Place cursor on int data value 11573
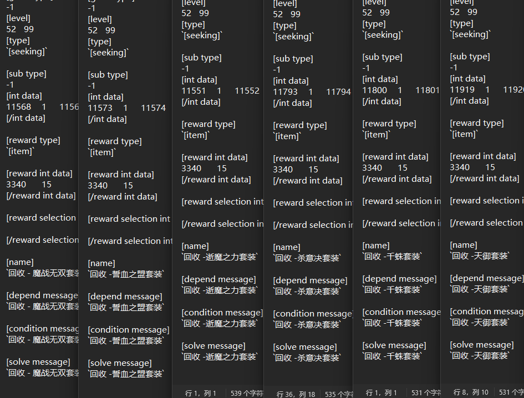The image size is (524, 398). pos(100,108)
